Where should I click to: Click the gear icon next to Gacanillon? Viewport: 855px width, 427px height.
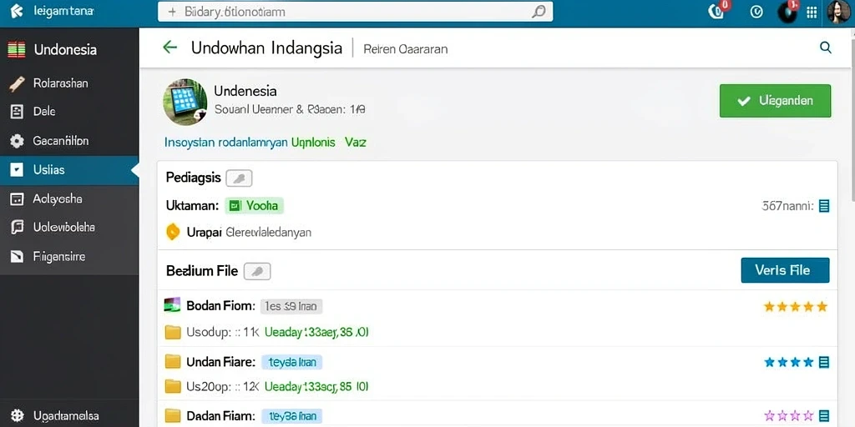17,141
